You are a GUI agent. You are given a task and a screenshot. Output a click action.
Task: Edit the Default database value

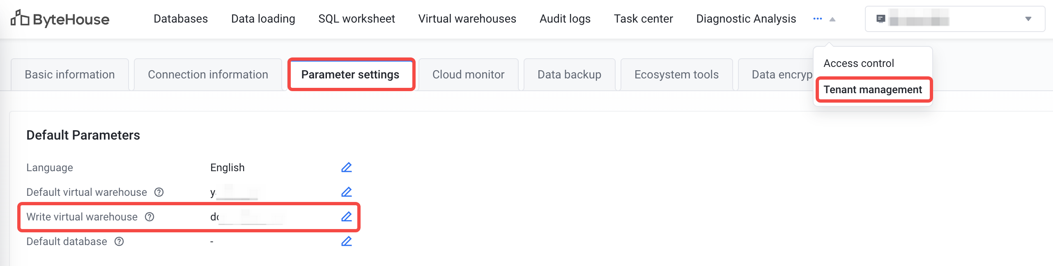click(x=346, y=241)
